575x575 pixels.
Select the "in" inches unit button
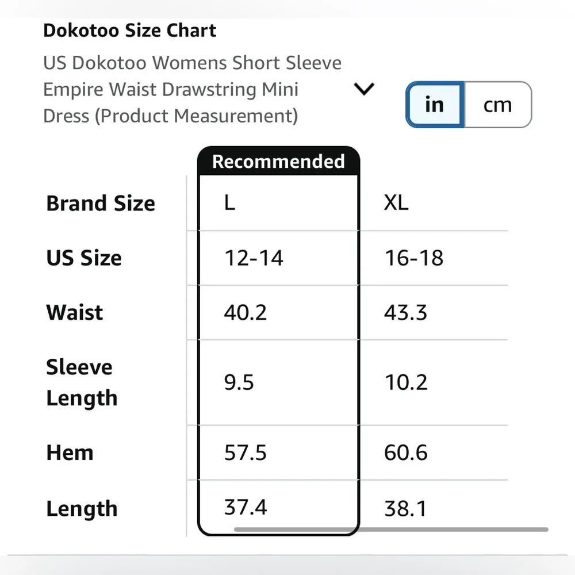pyautogui.click(x=435, y=105)
